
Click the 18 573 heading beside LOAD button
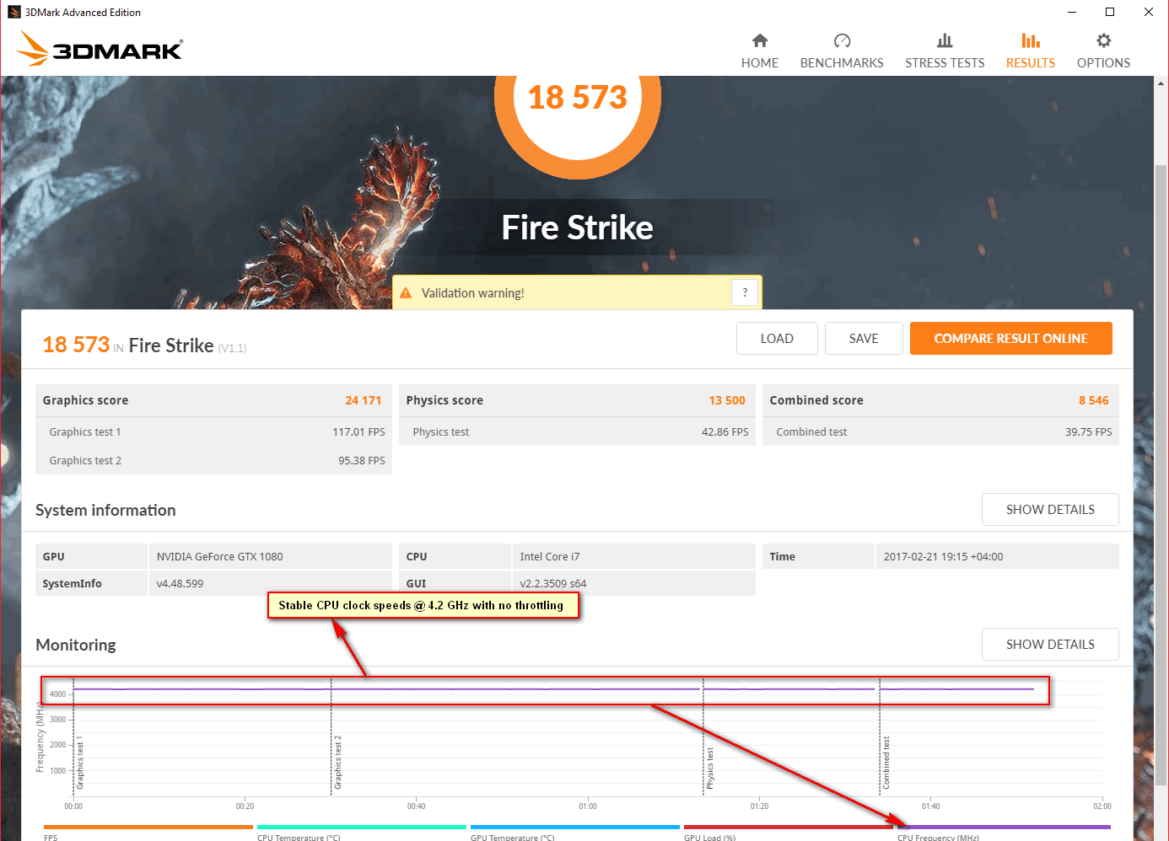[76, 345]
